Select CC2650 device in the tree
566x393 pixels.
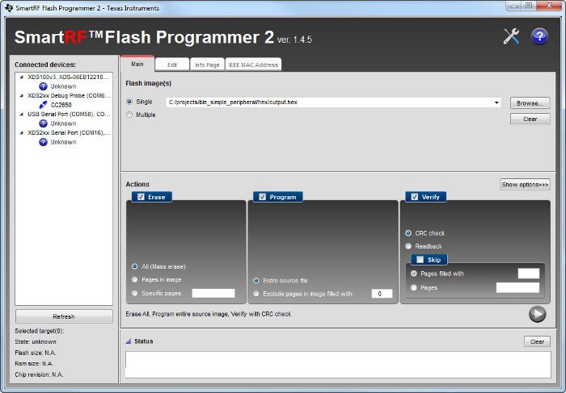pos(61,105)
